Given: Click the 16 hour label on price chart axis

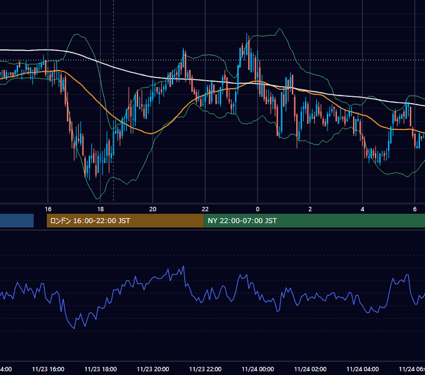Looking at the screenshot, I should tap(48, 209).
